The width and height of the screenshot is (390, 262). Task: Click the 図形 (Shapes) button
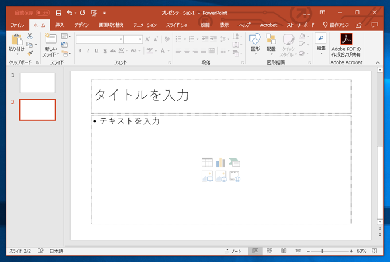[255, 44]
